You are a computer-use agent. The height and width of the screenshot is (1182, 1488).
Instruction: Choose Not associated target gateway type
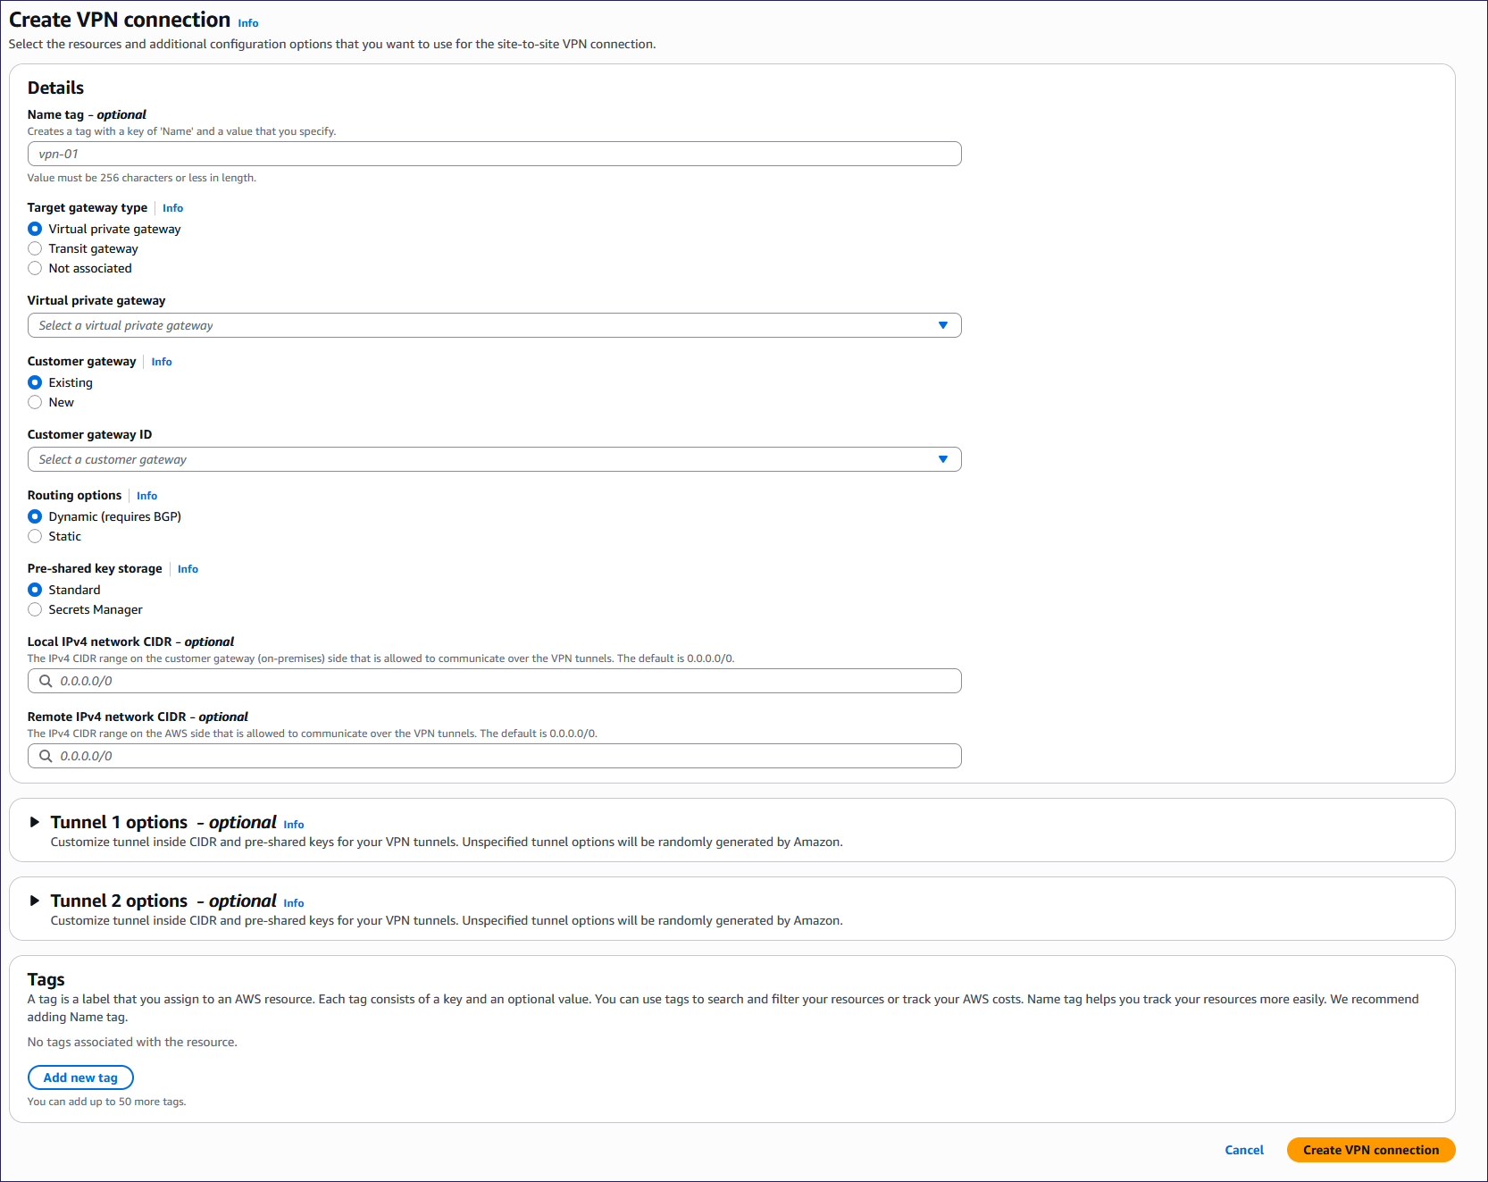pos(35,268)
